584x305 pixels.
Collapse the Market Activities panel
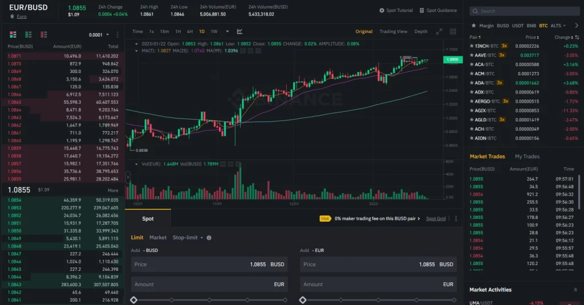[575, 290]
